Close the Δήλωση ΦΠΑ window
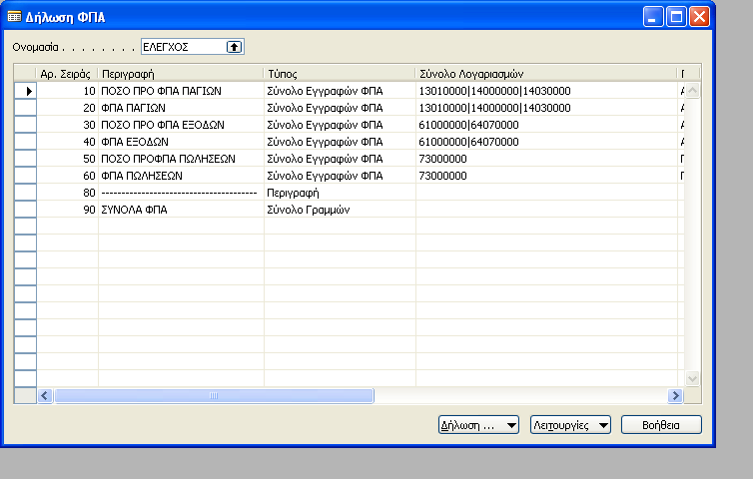This screenshot has height=479, width=753. tap(700, 17)
